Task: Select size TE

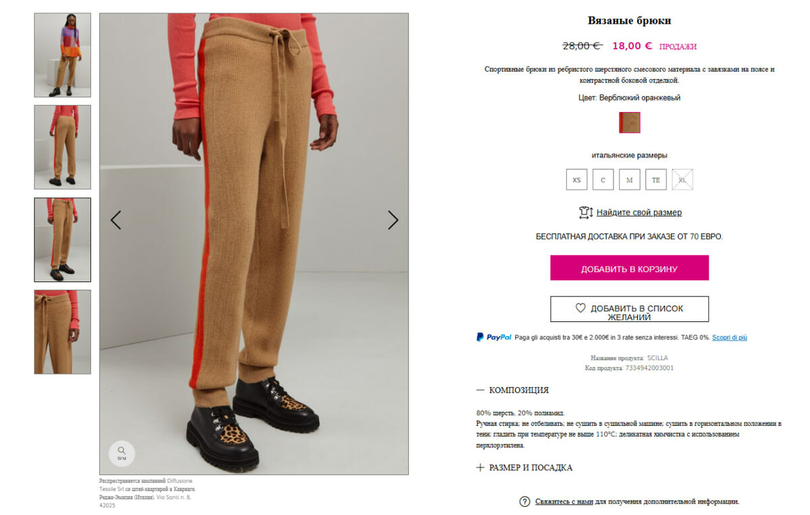Action: click(x=655, y=180)
